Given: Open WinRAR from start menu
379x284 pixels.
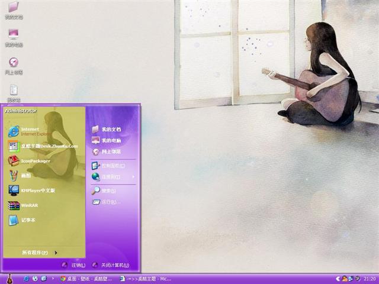Looking at the screenshot, I should tap(23, 205).
